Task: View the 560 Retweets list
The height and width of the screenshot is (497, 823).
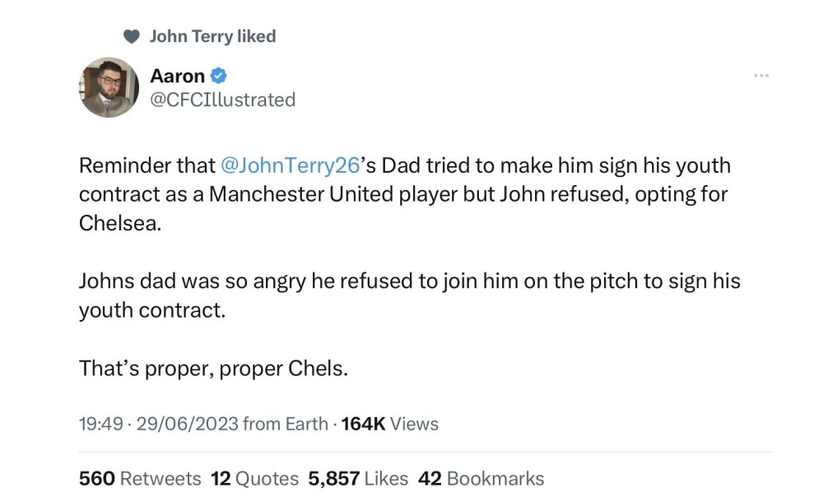Action: (140, 479)
